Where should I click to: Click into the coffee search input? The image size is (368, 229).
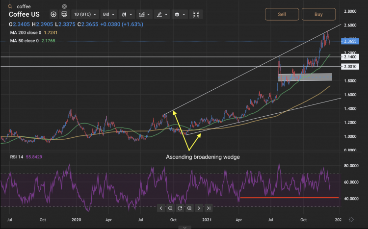38,6
